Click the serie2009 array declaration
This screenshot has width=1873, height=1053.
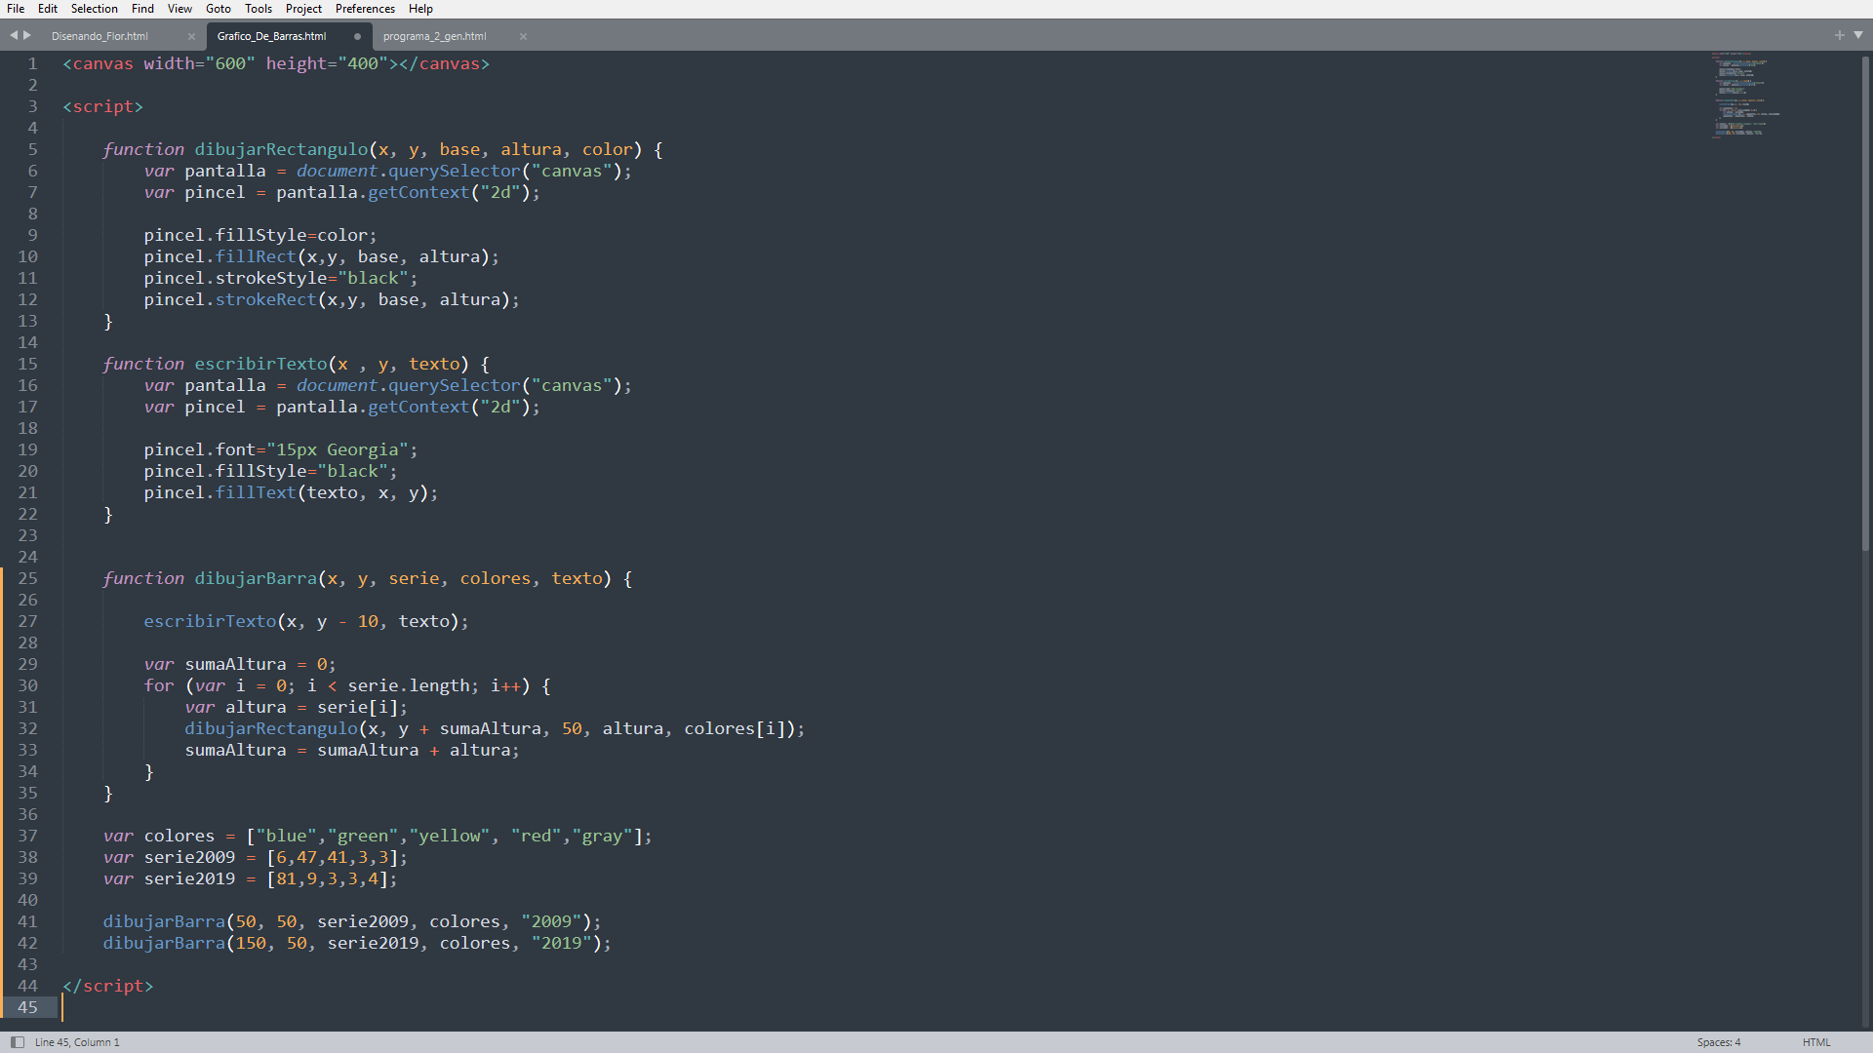click(x=256, y=857)
